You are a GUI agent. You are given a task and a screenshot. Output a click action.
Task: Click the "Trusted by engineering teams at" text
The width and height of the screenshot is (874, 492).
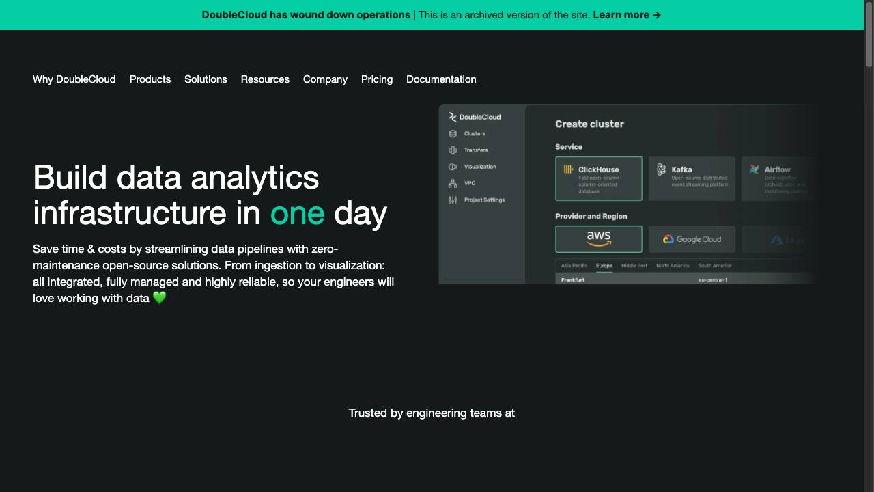coord(432,413)
